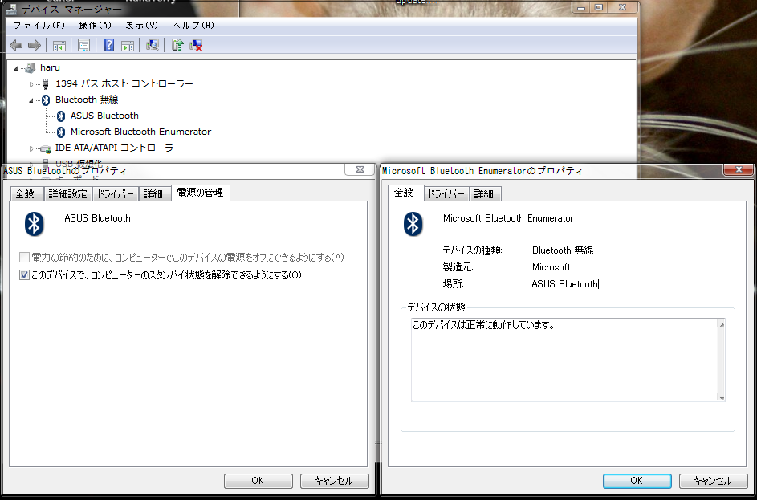757x500 pixels.
Task: Click OK in Microsoft Bluetooth Enumerator dialog
Action: pyautogui.click(x=637, y=481)
